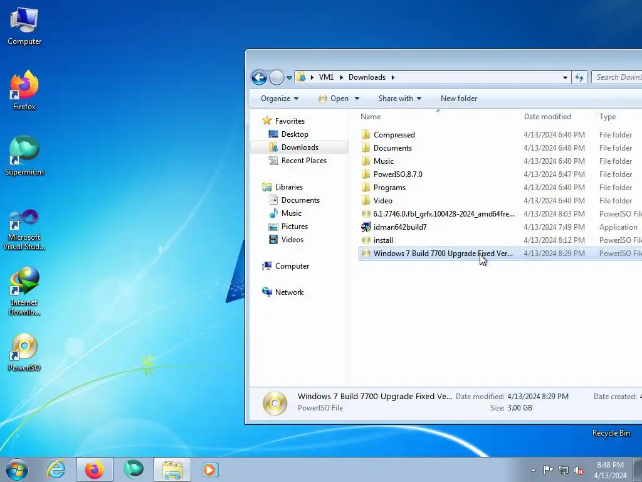The height and width of the screenshot is (482, 642).
Task: Click the address bar folder icon
Action: (x=302, y=77)
